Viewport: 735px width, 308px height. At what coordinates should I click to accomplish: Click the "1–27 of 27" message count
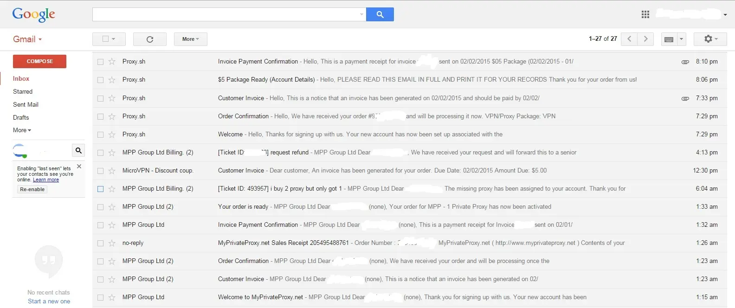(603, 39)
